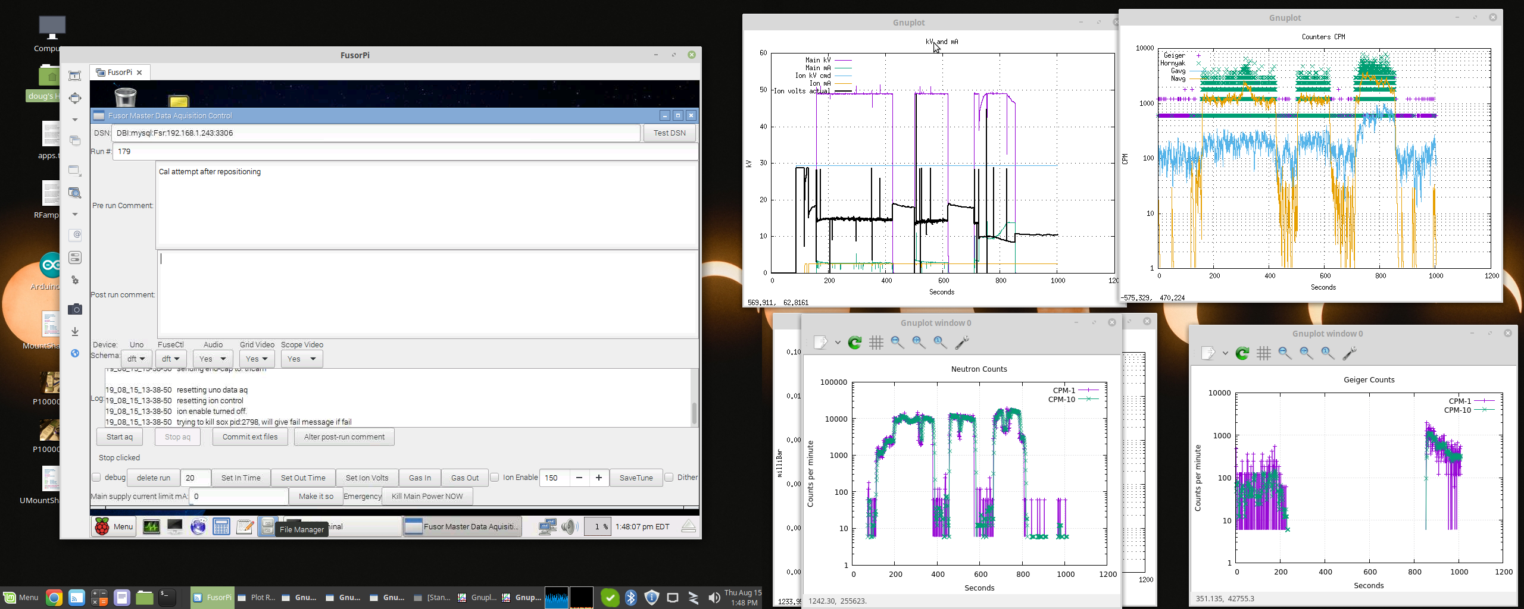
Task: Open File Manager icon in remote Pi taskbar
Action: pyautogui.click(x=268, y=526)
